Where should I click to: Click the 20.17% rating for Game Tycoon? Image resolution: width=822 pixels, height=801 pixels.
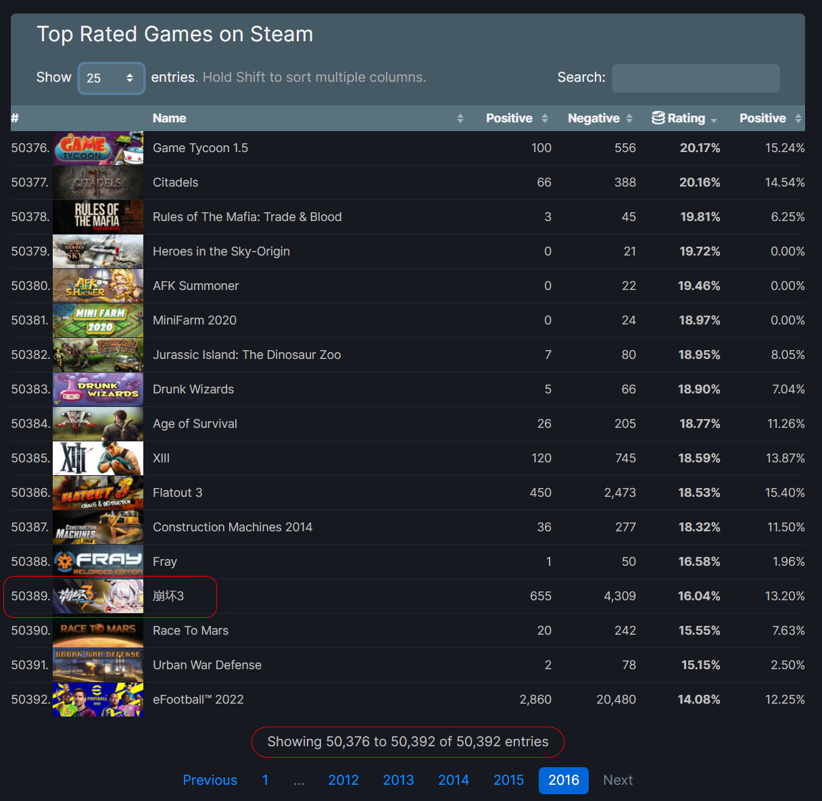point(700,148)
